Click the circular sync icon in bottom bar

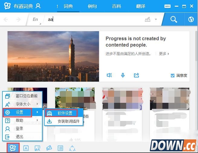[72, 148]
